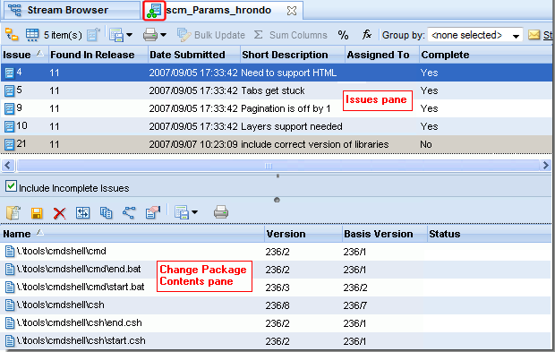Image resolution: width=555 pixels, height=352 pixels.
Task: Expand the print dropdown arrow in issues toolbar
Action: pyautogui.click(x=163, y=35)
